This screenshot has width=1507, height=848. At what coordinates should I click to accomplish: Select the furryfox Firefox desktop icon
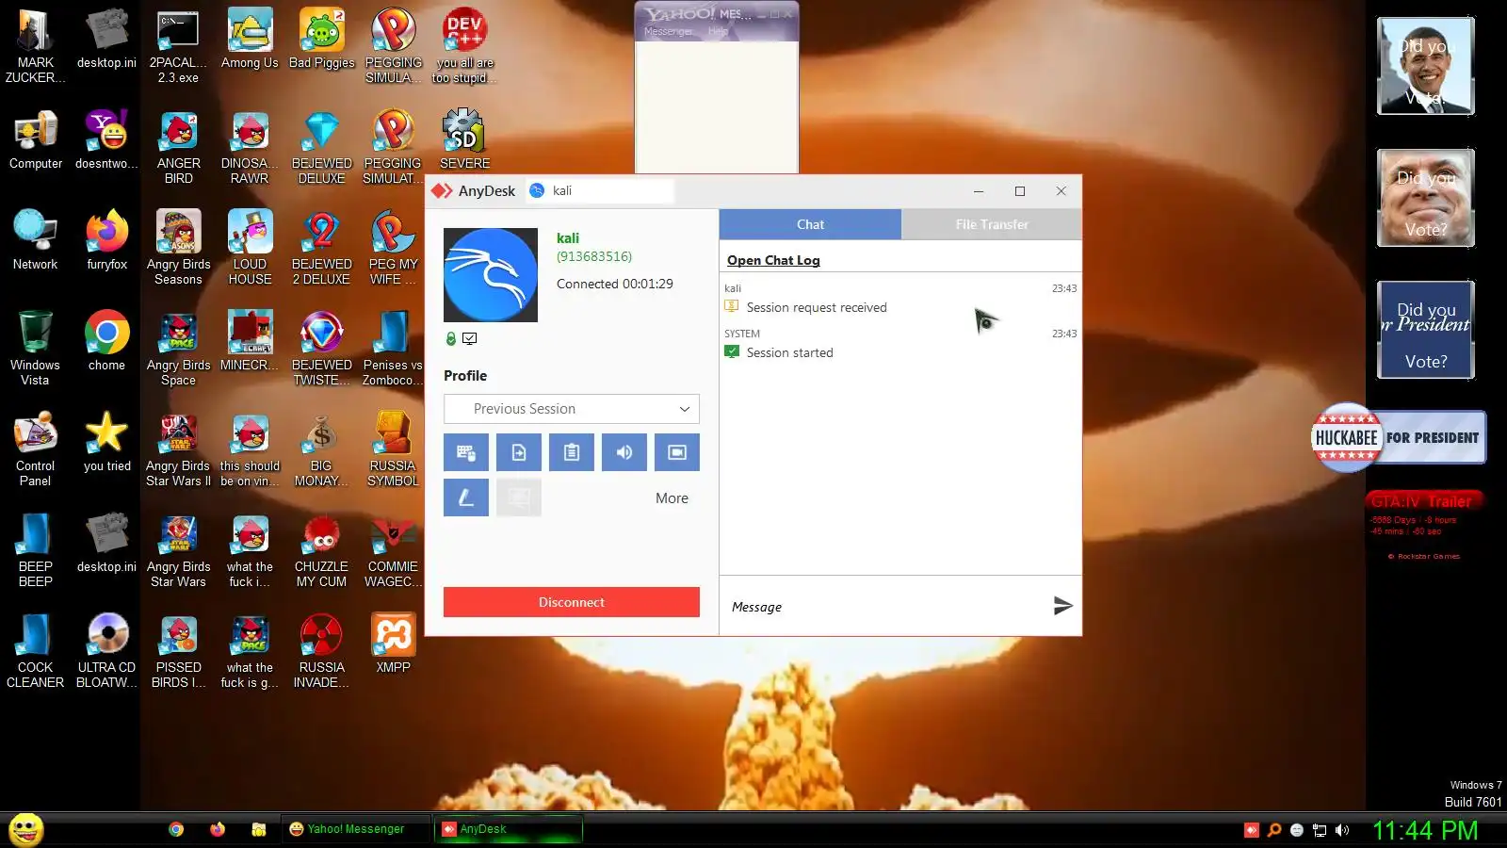click(107, 240)
